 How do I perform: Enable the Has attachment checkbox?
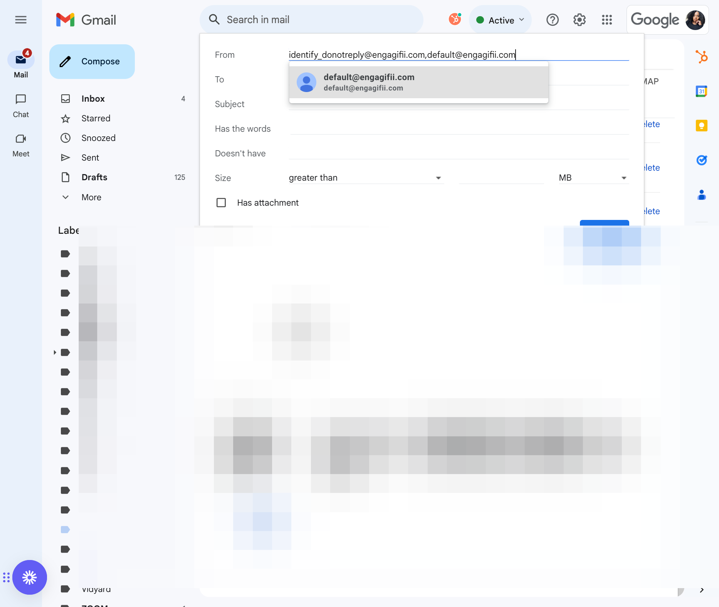tap(221, 203)
